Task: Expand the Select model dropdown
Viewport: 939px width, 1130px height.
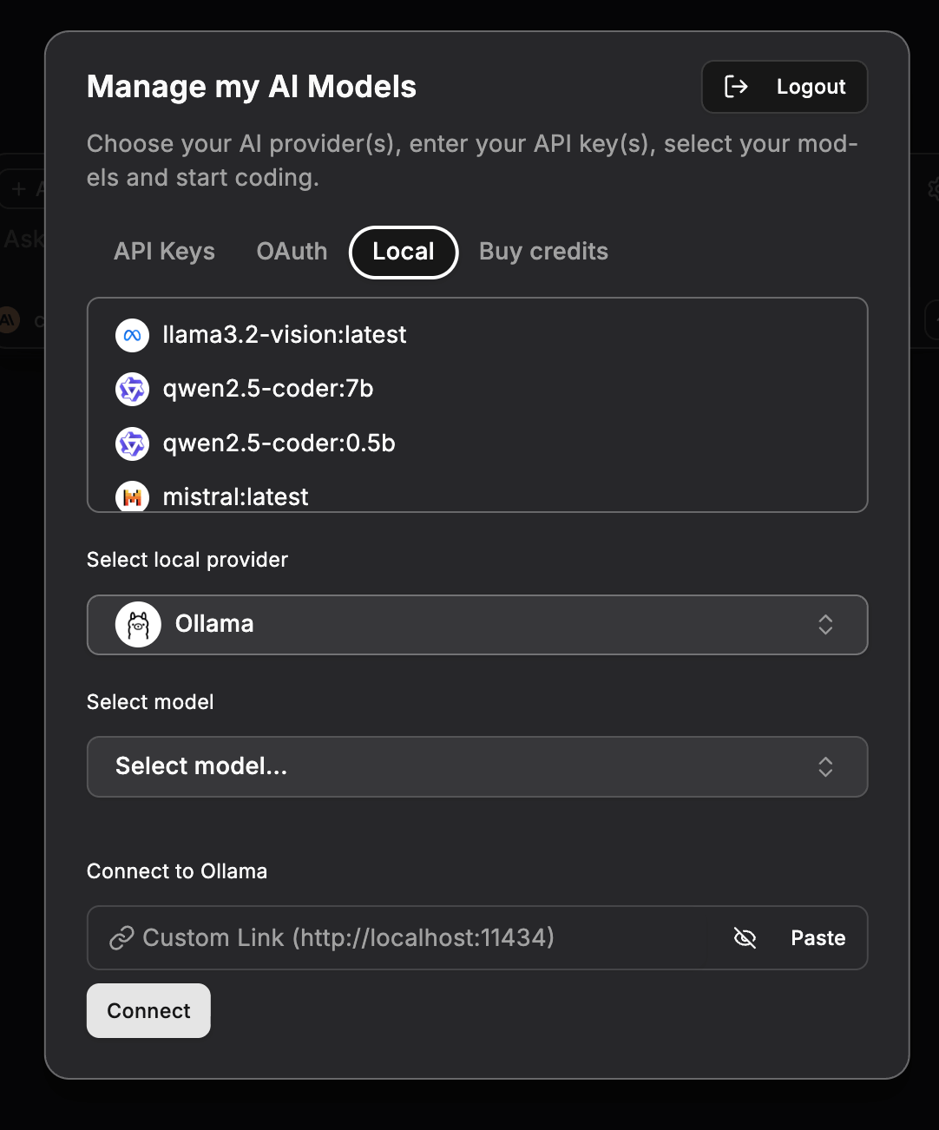Action: click(476, 766)
